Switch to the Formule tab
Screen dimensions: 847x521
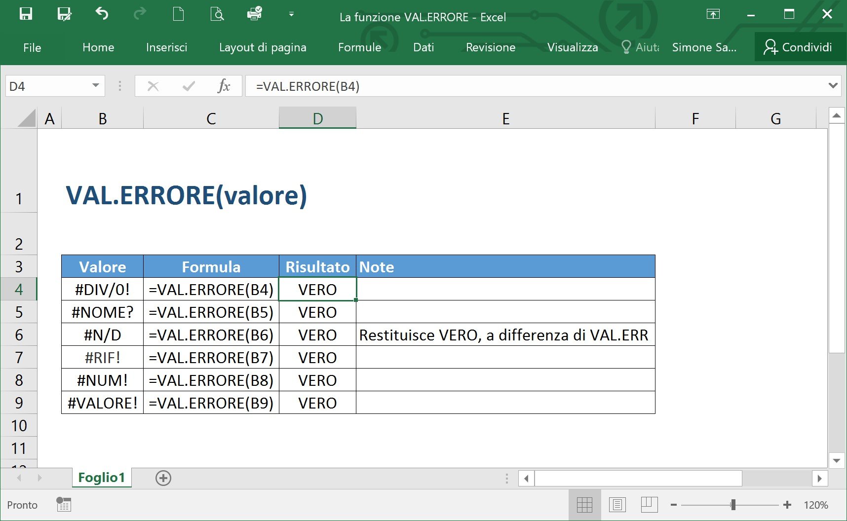[359, 47]
